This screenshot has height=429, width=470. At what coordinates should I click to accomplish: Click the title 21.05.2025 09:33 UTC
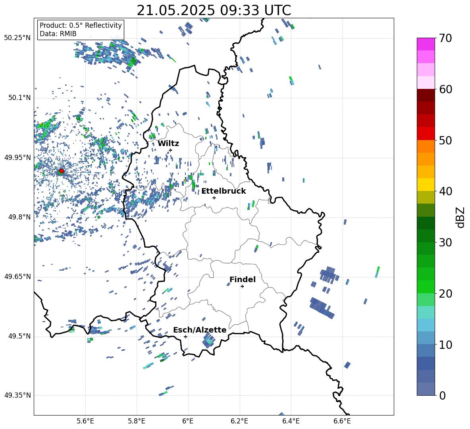coord(214,10)
